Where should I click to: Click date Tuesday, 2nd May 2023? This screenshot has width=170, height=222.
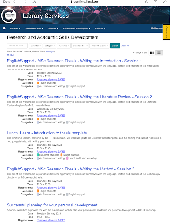[49, 73]
